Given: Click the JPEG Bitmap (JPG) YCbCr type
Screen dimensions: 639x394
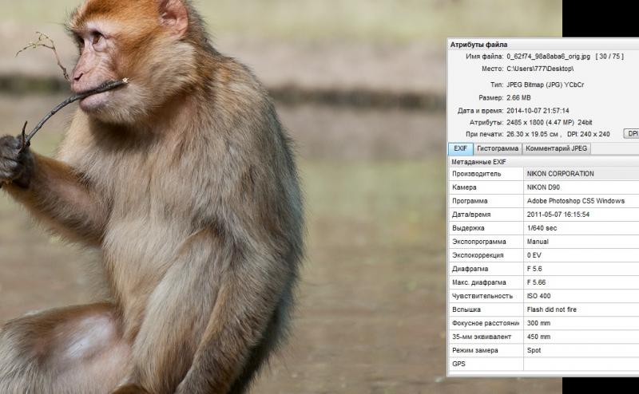Looking at the screenshot, I should [x=545, y=85].
